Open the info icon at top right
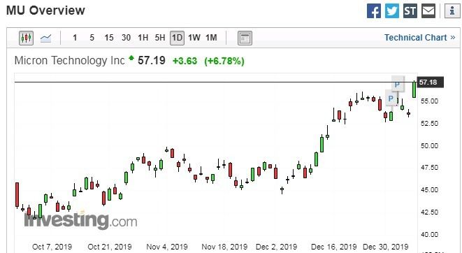Image resolution: width=462 pixels, height=253 pixels. pyautogui.click(x=452, y=11)
